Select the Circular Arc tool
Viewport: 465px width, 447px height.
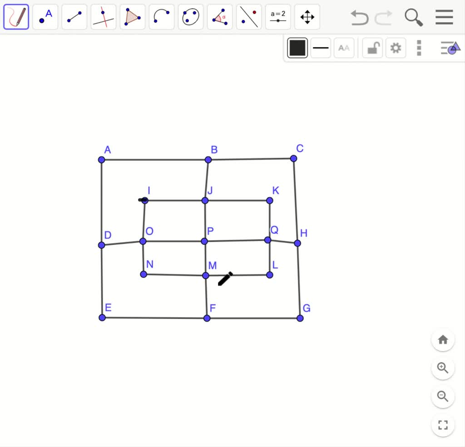(x=162, y=17)
